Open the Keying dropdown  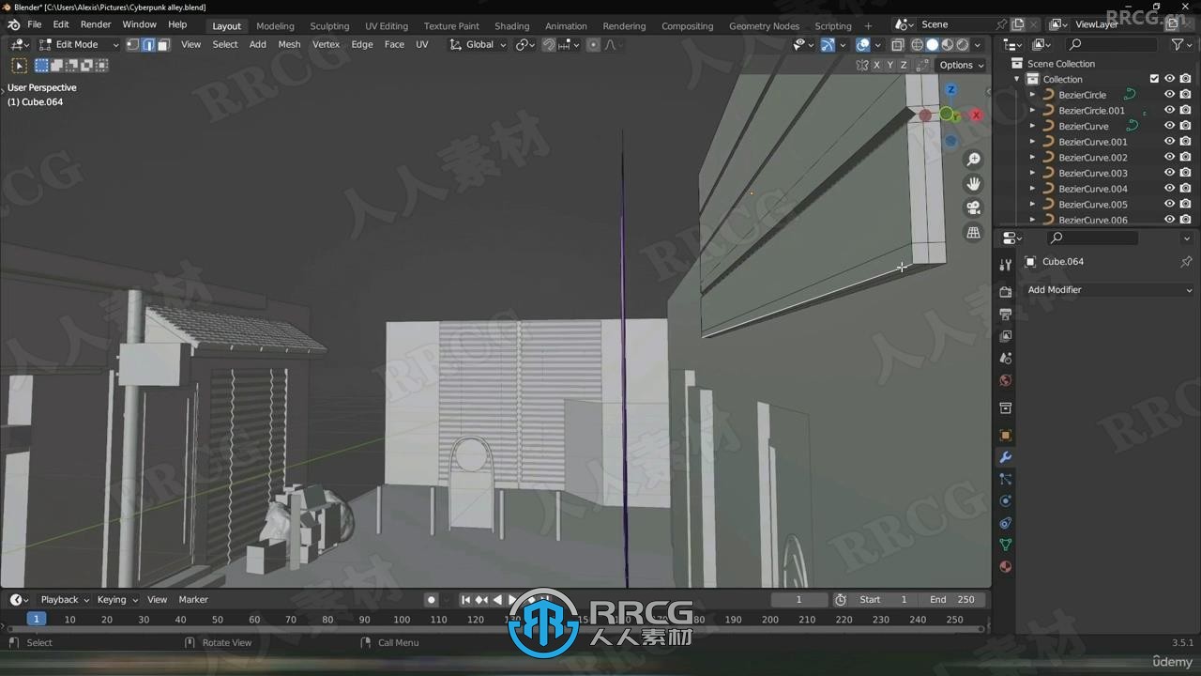coord(117,599)
